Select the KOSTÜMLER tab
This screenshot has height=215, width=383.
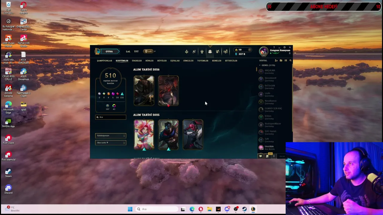tap(122, 61)
